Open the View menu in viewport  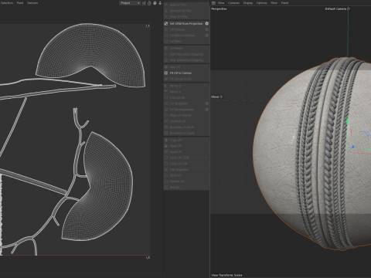221,3
